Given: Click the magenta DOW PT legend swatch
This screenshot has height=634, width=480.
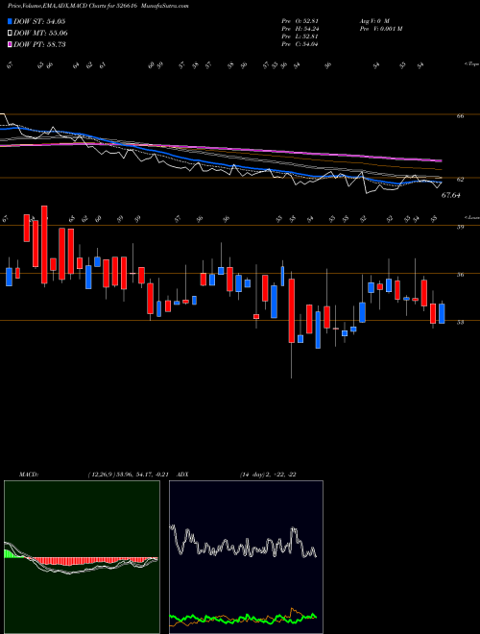Looking at the screenshot, I should [x=10, y=44].
